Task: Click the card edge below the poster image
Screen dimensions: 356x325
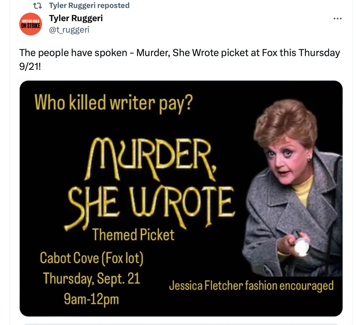Action: click(181, 324)
